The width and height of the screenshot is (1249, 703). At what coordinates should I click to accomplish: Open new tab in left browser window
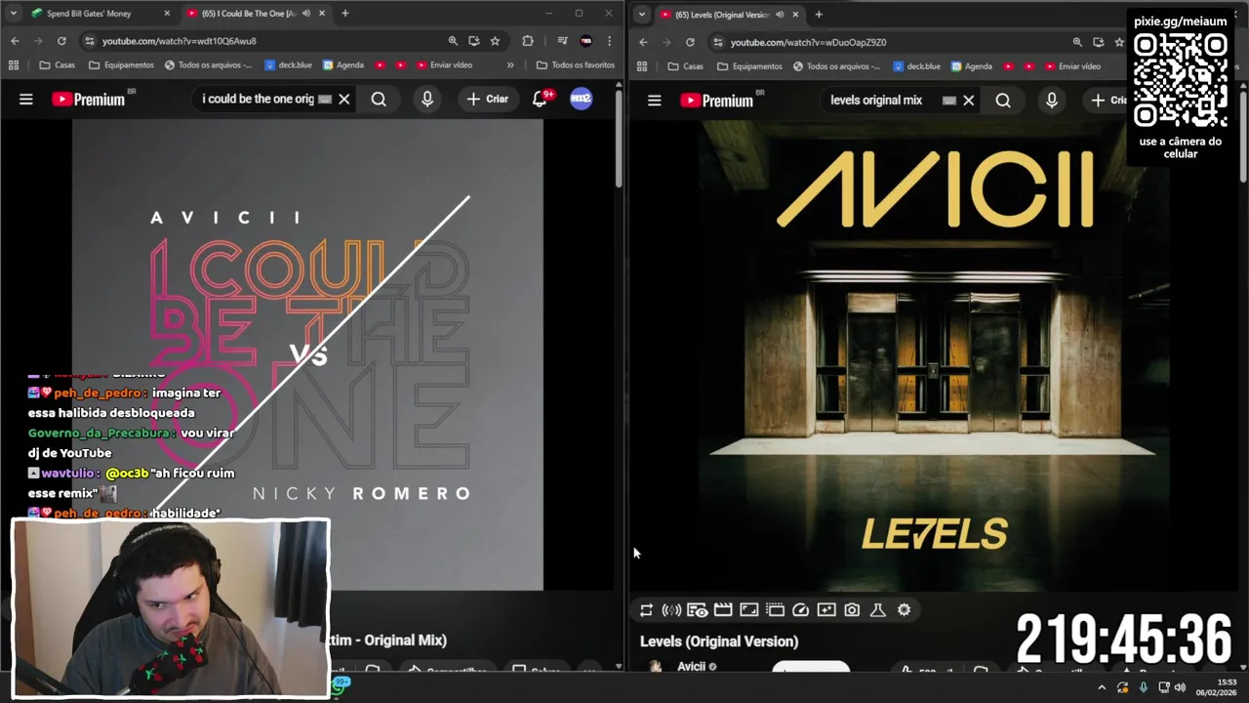point(344,14)
